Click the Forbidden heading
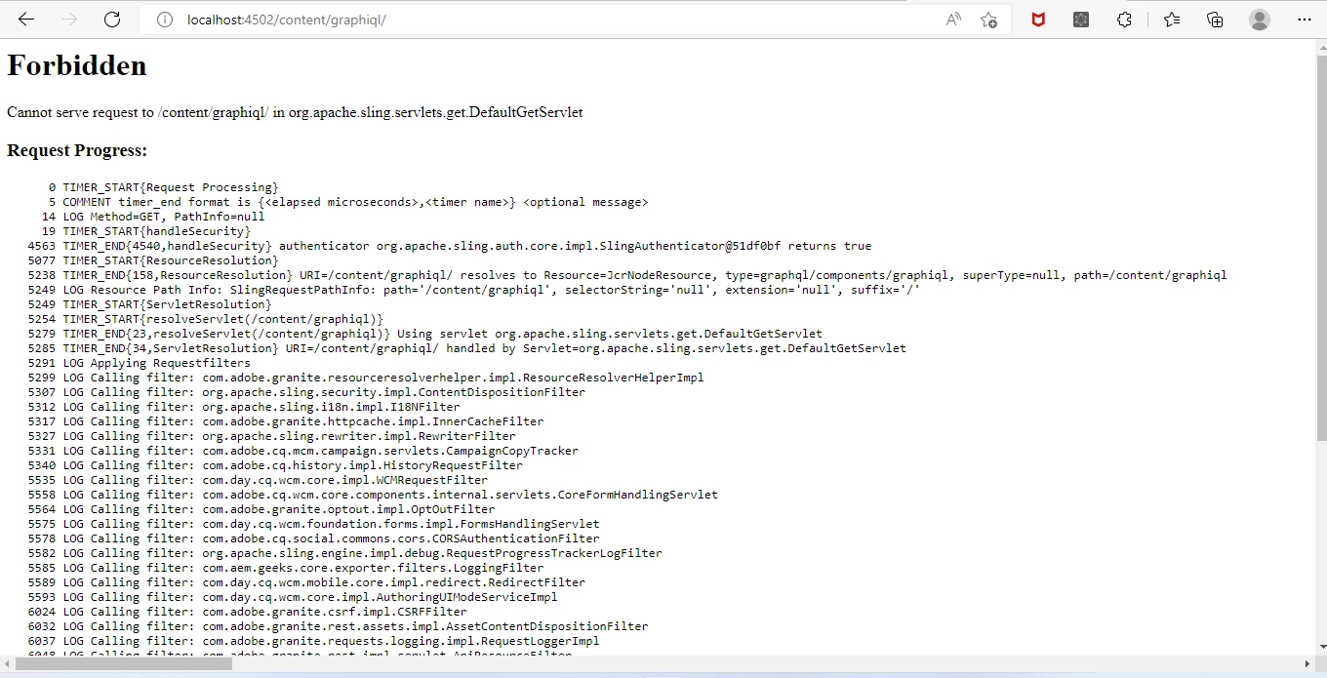The height and width of the screenshot is (678, 1327). click(77, 65)
